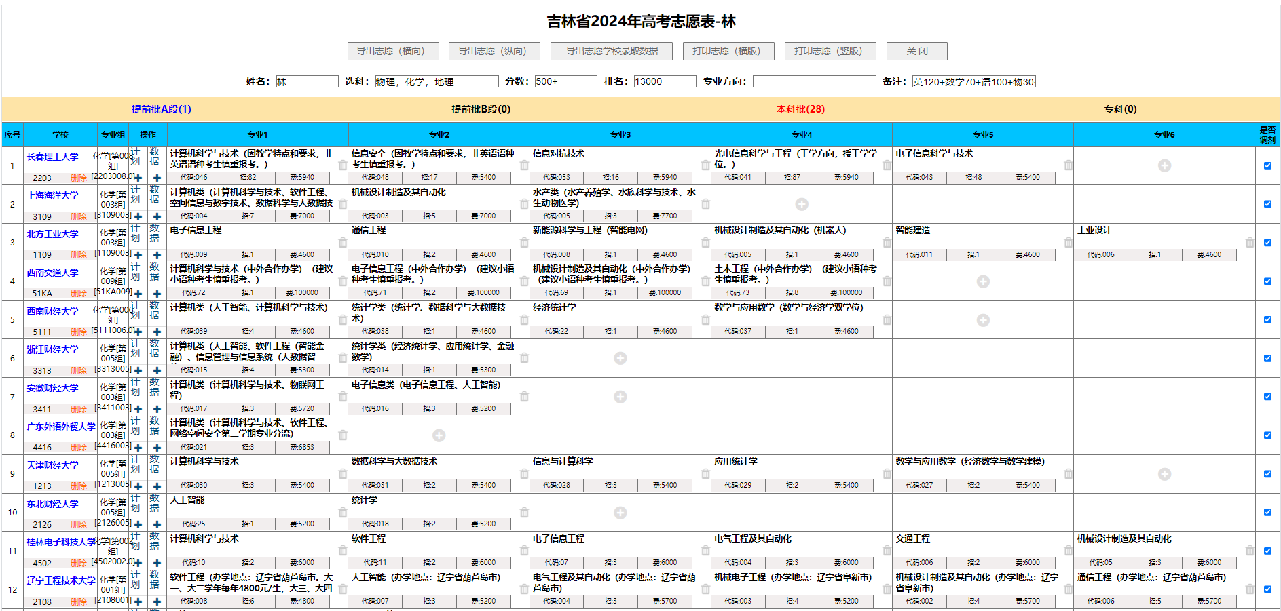Open the 专科(0) tab
Viewport: 1281px width, 611px height.
pyautogui.click(x=1121, y=109)
